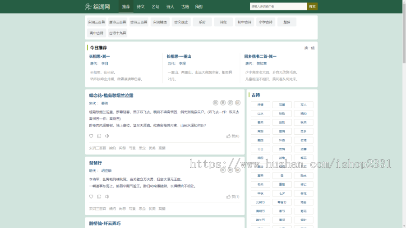Show original text icon for 蝶恋花 poem
Image resolution: width=406 pixels, height=228 pixels.
coord(216,103)
